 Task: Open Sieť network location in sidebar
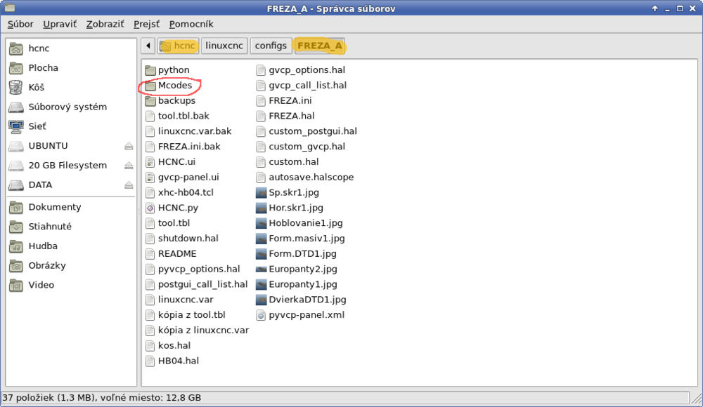coord(15,126)
